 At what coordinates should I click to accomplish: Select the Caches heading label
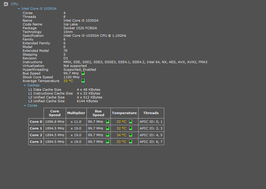[x=34, y=85]
